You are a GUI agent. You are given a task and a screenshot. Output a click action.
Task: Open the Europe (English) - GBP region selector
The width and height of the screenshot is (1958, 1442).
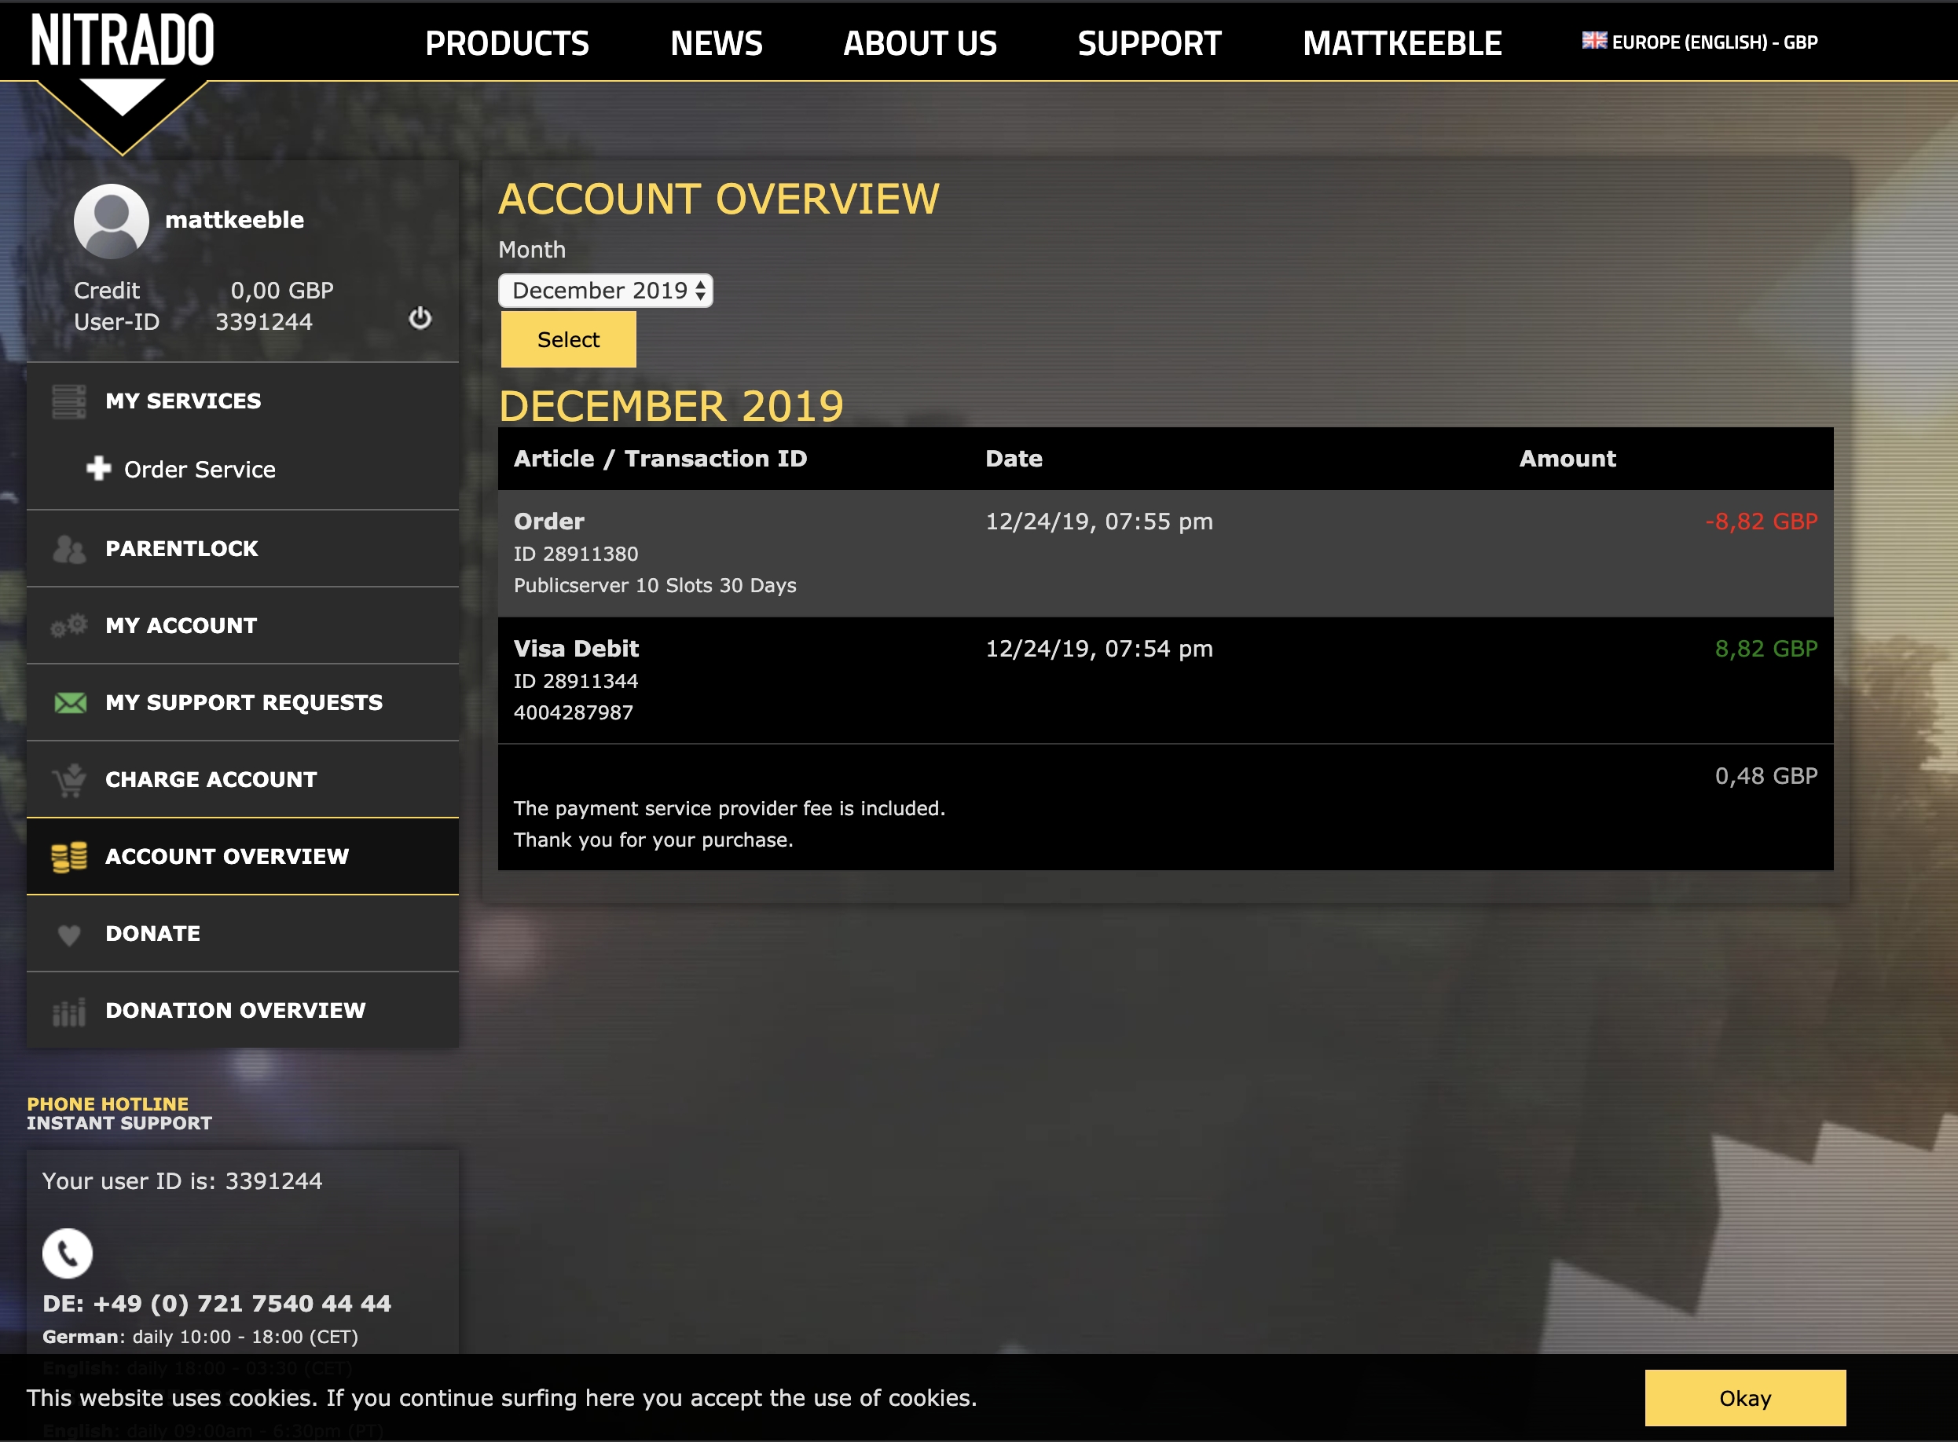click(x=1714, y=41)
